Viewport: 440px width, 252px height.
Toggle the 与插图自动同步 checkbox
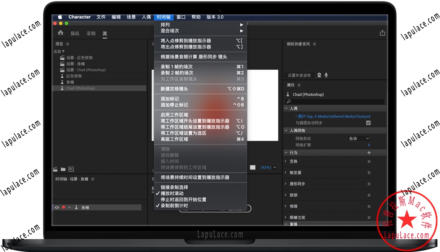(x=368, y=123)
